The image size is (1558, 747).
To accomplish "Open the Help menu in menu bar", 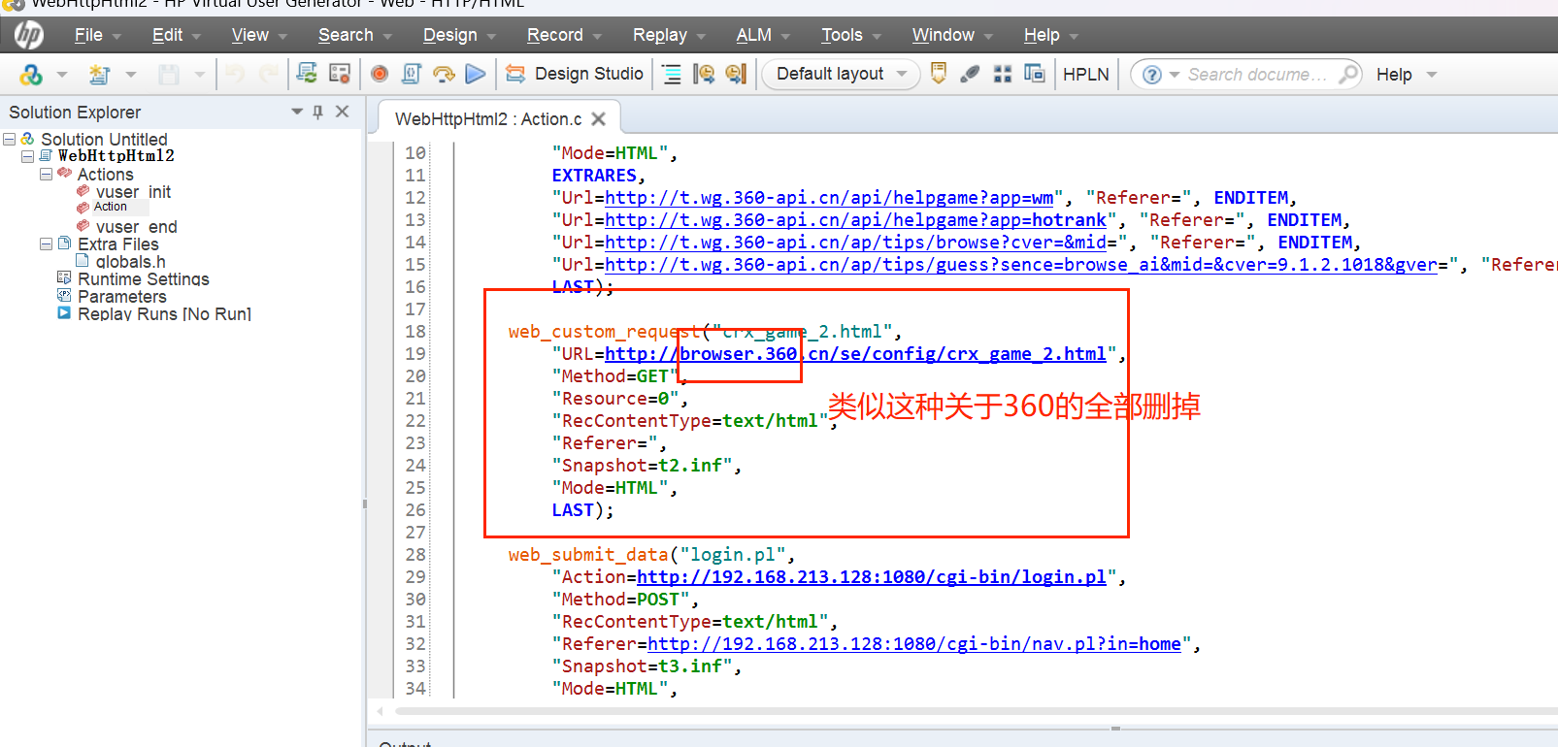I will (x=1051, y=35).
